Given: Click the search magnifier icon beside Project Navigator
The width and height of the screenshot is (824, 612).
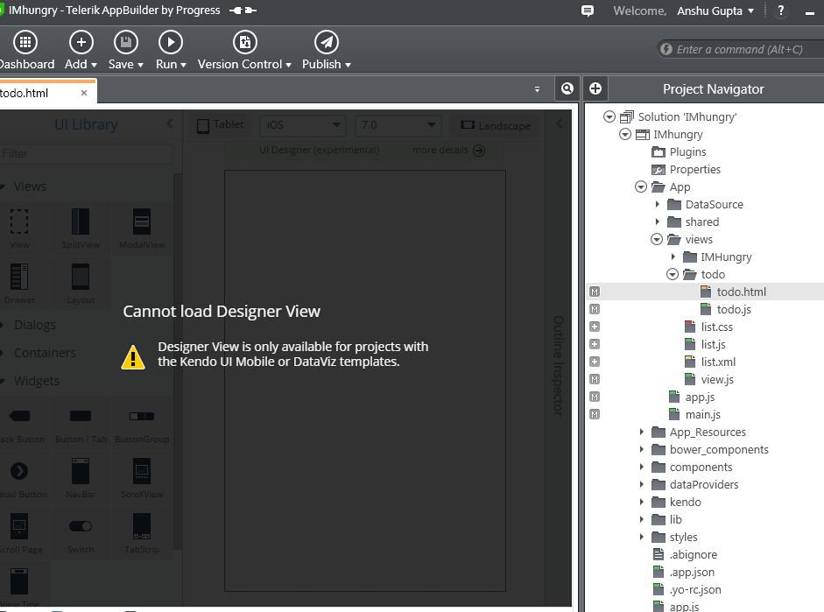Looking at the screenshot, I should point(567,88).
